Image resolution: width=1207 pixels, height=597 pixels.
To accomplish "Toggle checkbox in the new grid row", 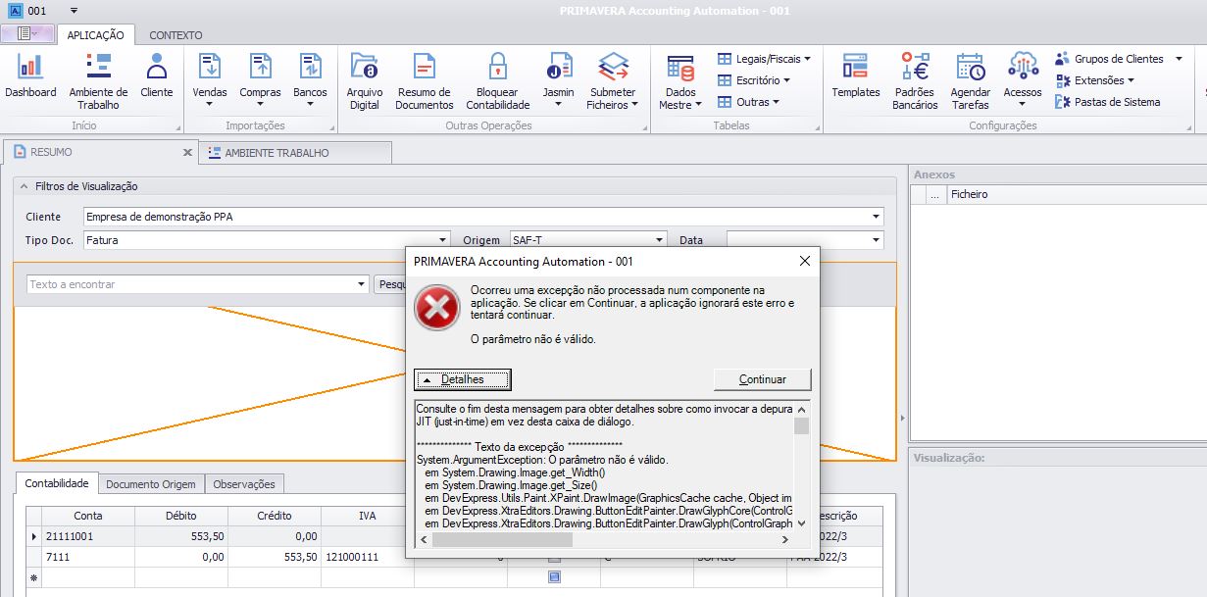I will [x=554, y=577].
